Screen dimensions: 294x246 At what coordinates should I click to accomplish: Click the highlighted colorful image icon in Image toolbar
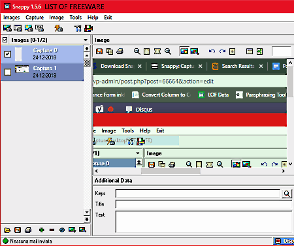[184, 52]
